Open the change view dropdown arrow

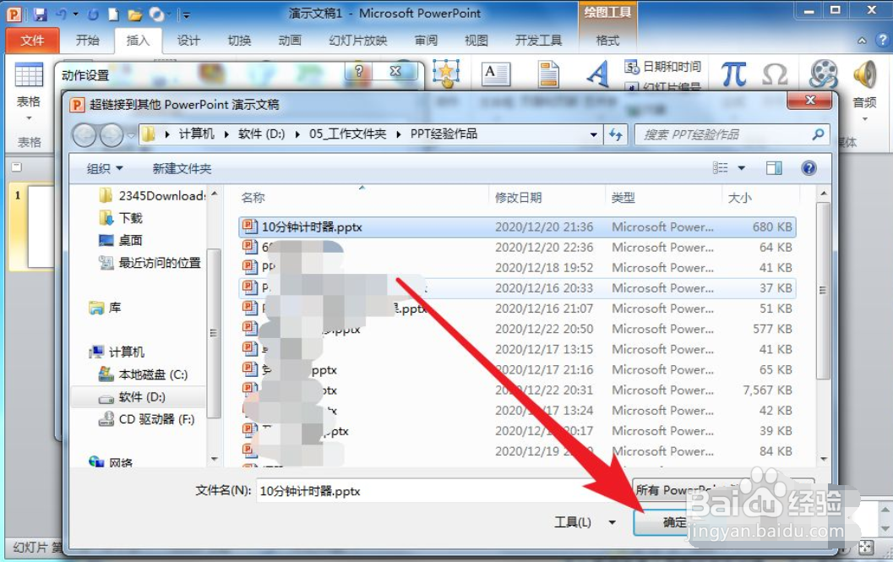741,168
